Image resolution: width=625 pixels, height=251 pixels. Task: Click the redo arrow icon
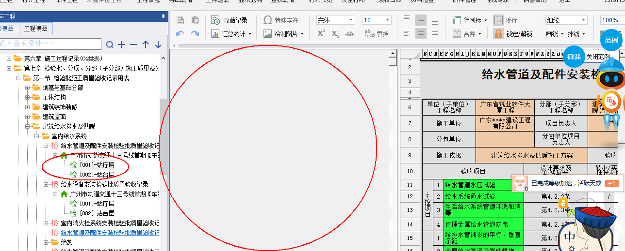[195, 34]
